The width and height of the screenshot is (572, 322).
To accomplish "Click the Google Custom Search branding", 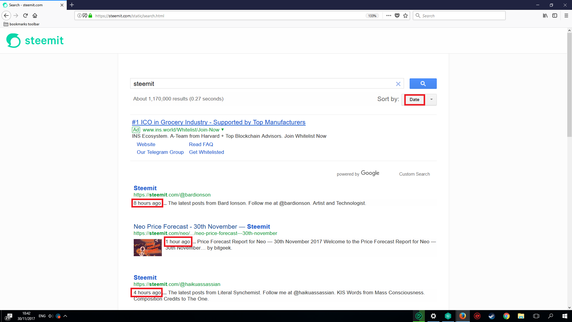I will [x=383, y=174].
